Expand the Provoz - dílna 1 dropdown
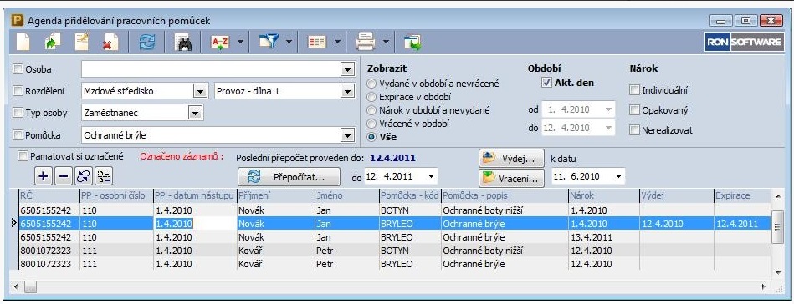794x304 pixels. tap(347, 92)
